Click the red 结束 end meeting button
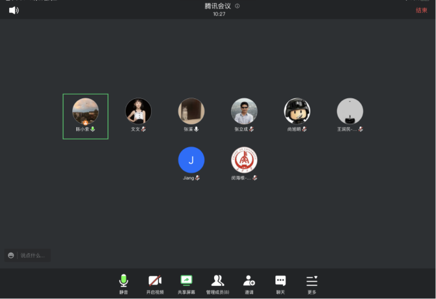This screenshot has width=436, height=299. [422, 10]
